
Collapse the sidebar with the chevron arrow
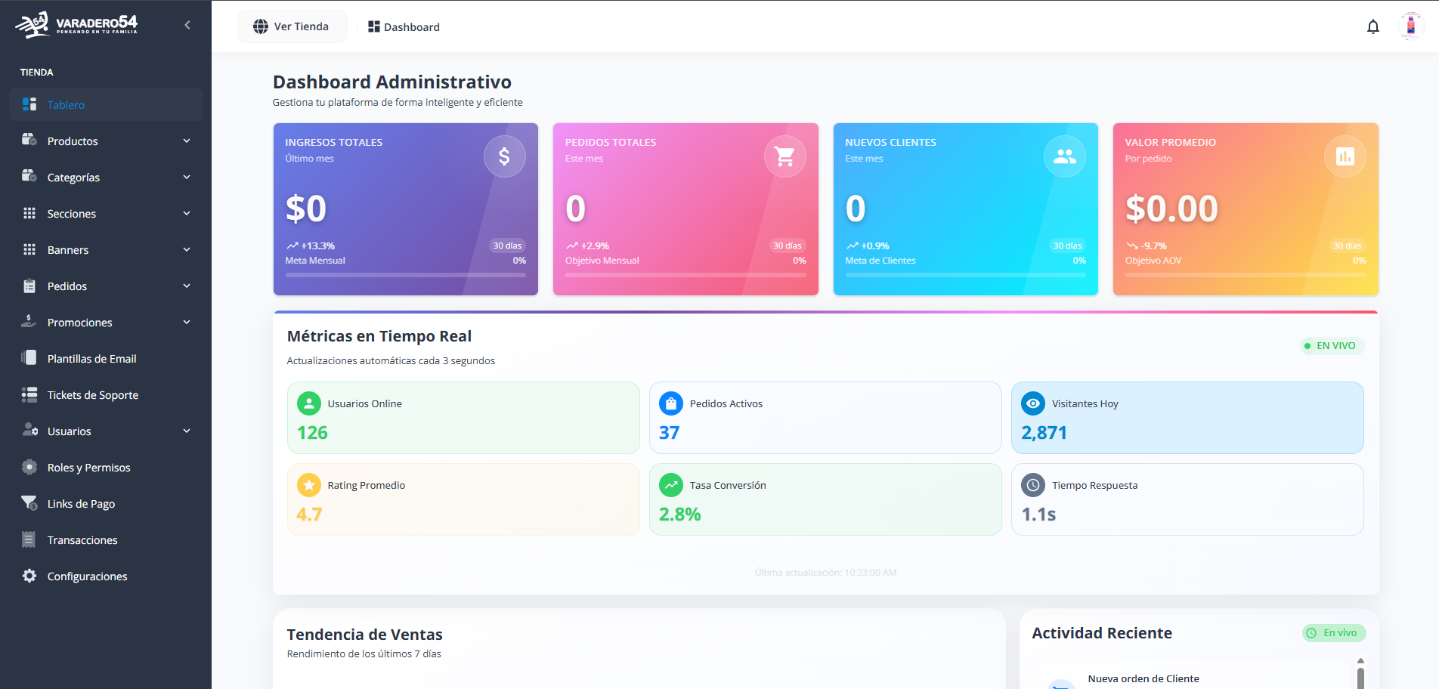187,24
